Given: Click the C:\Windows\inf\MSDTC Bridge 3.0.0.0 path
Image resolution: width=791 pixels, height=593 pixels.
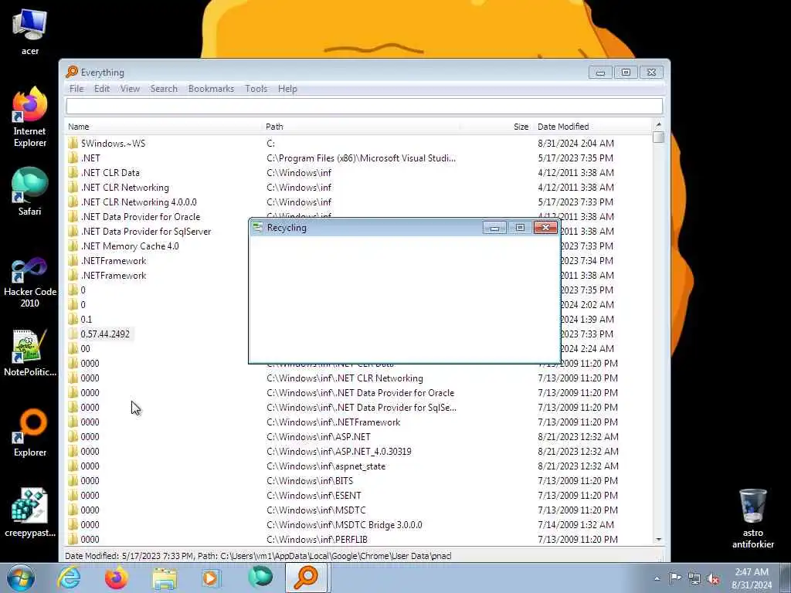Looking at the screenshot, I should (x=344, y=524).
